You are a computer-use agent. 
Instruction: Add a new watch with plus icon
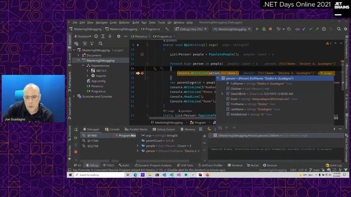pyautogui.click(x=205, y=136)
